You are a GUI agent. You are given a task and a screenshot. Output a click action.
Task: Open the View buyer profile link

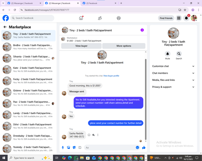click(111, 76)
